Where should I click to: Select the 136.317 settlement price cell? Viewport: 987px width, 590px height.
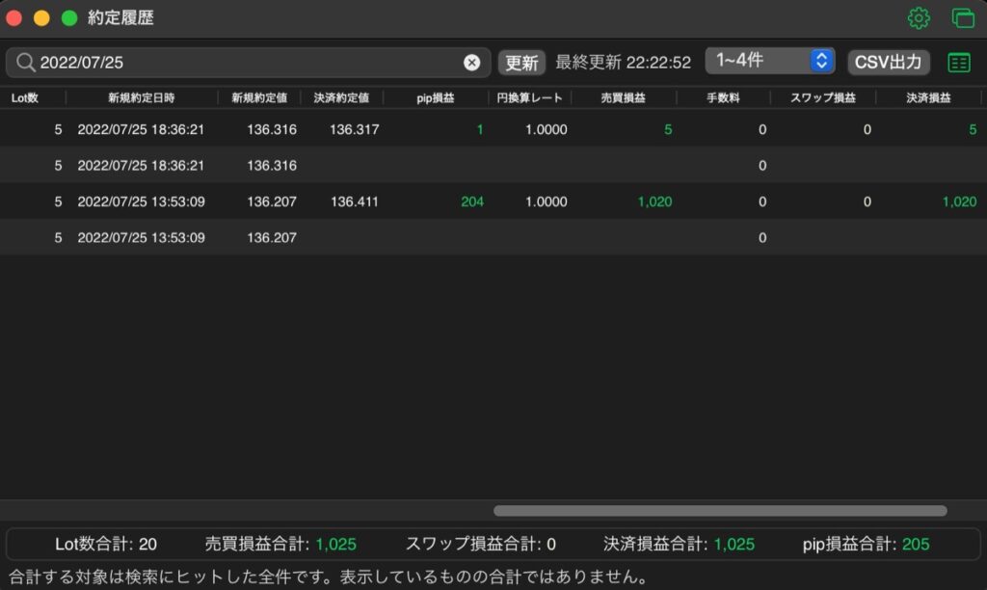[x=355, y=130]
